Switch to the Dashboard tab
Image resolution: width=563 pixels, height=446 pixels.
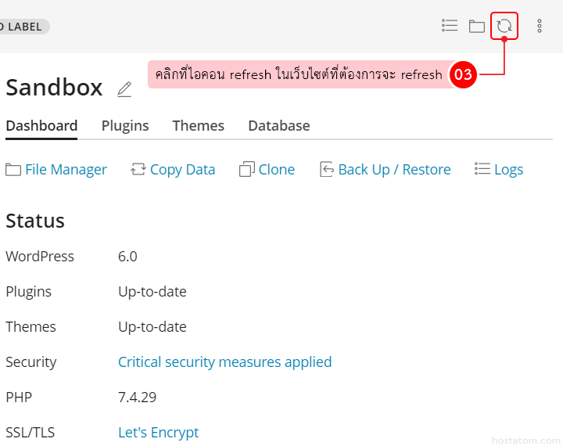(41, 126)
